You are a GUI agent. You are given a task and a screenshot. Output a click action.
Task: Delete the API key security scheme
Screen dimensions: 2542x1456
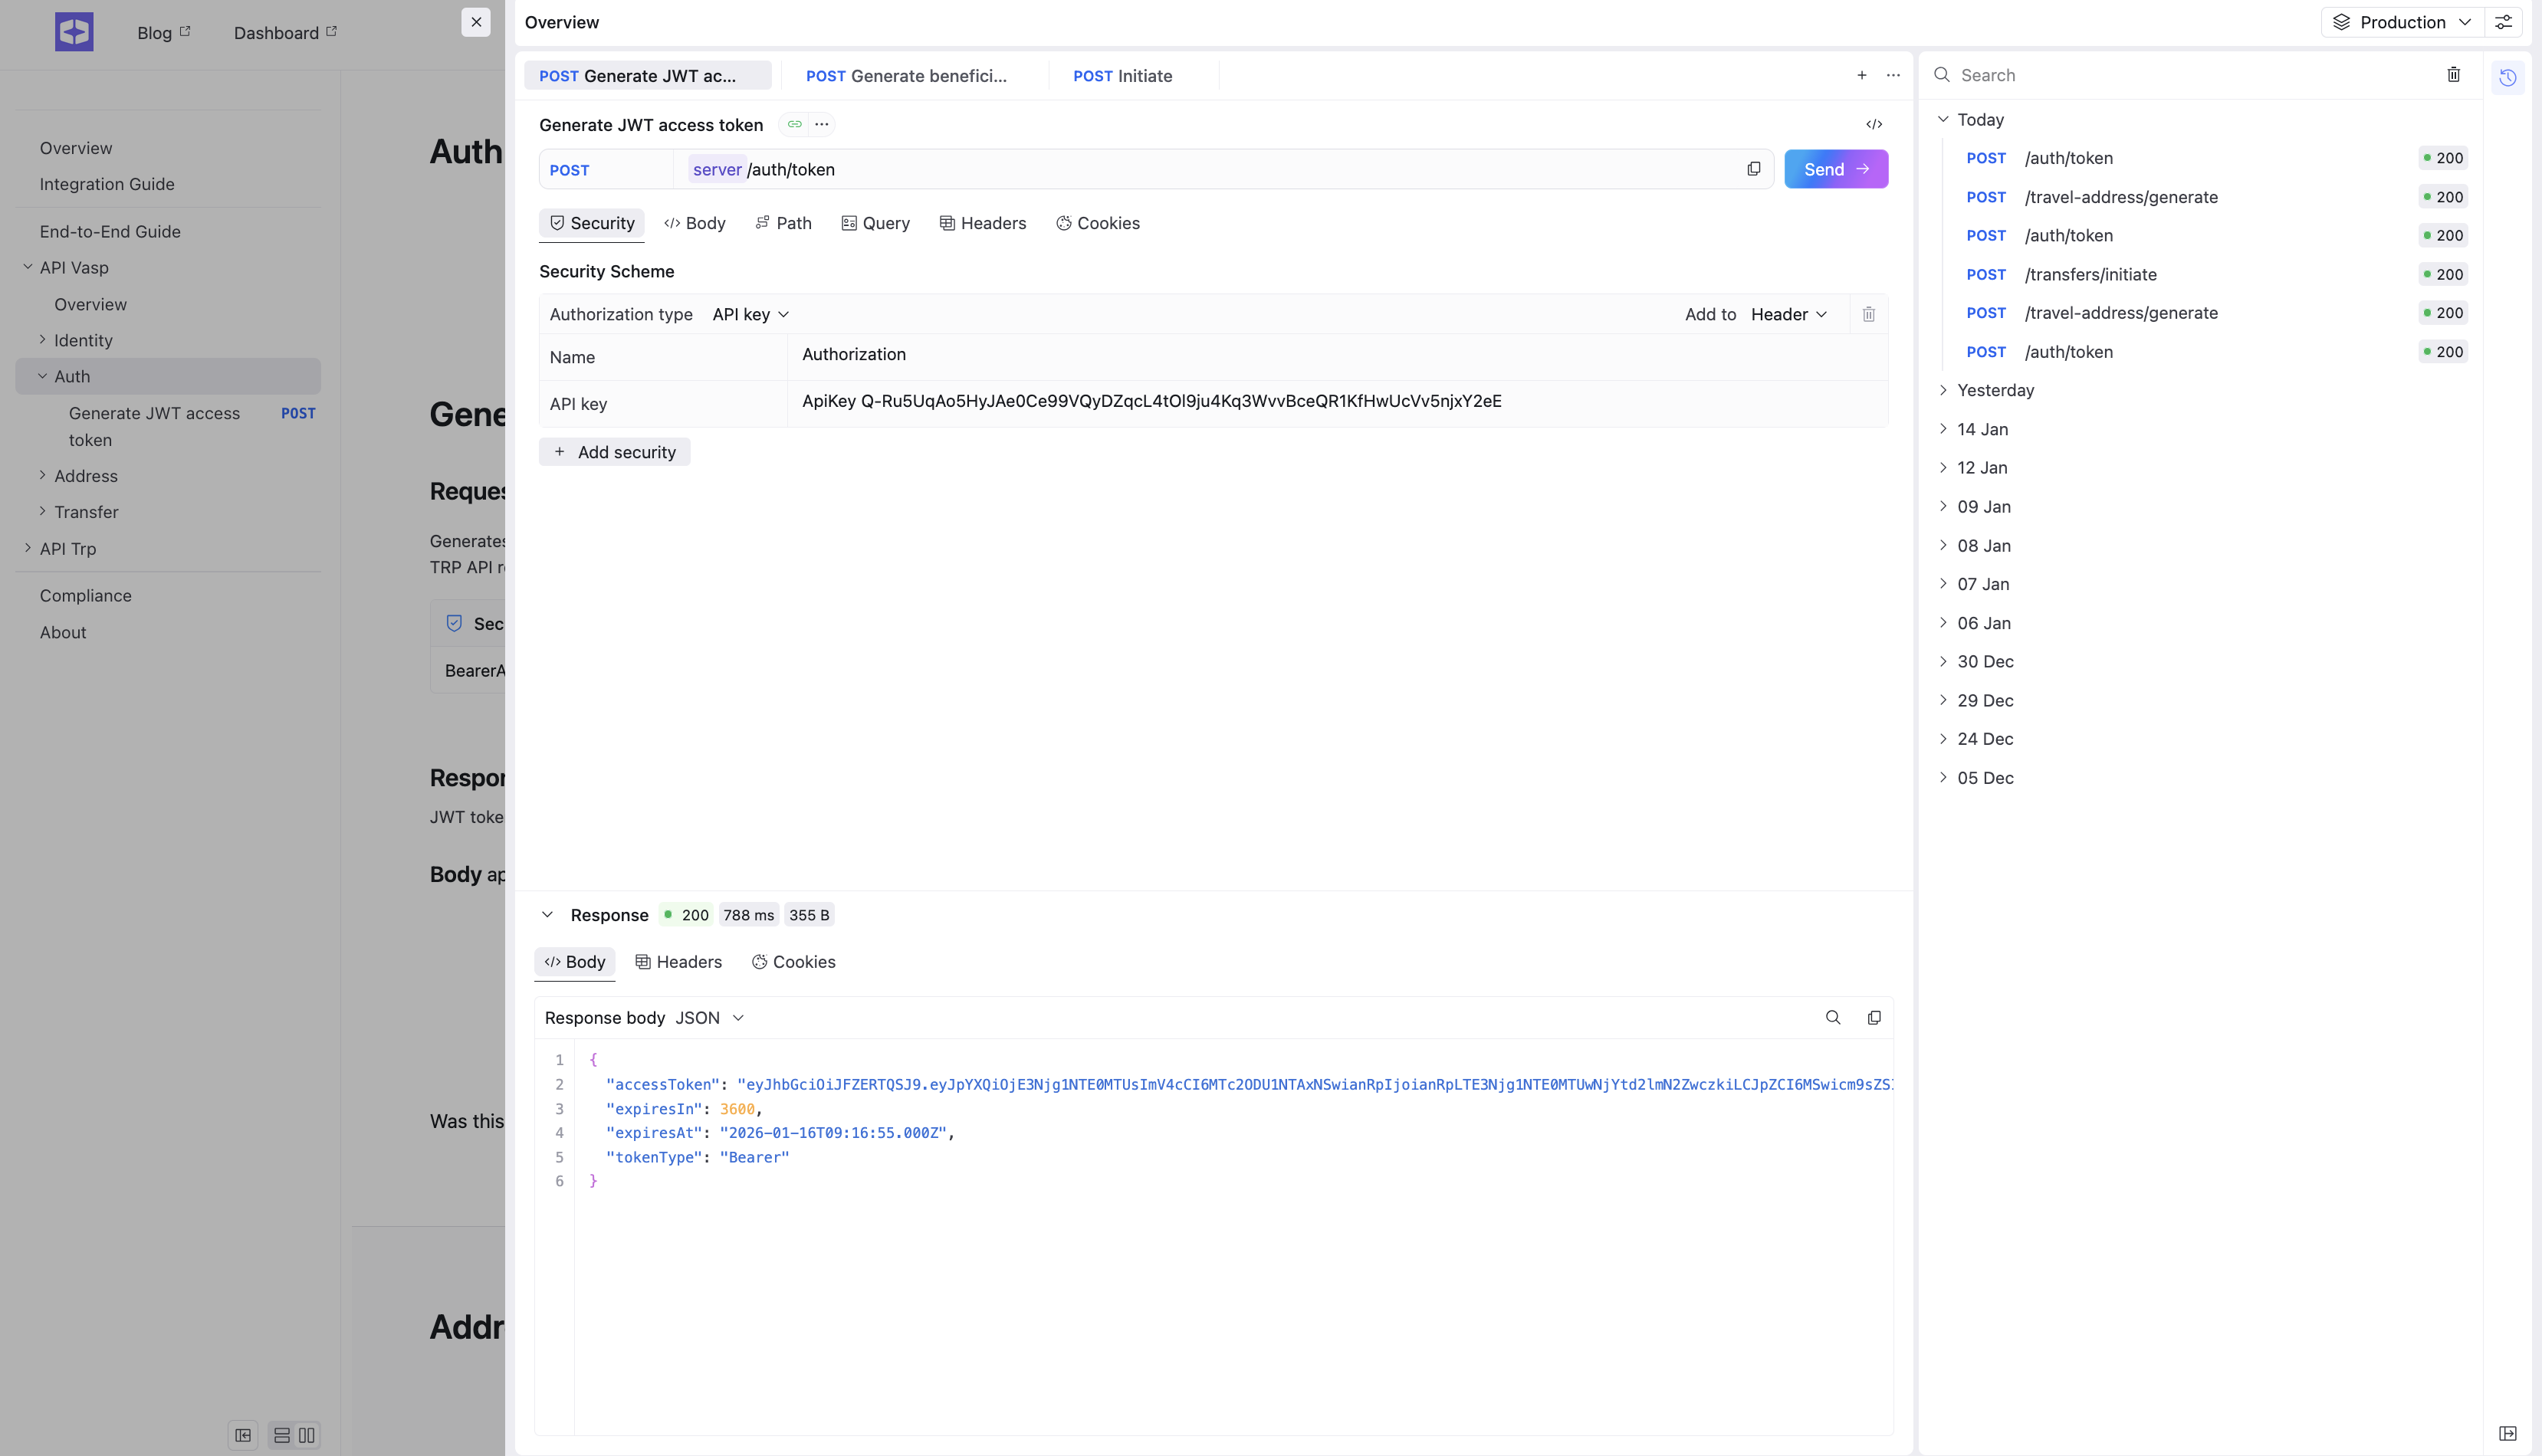(x=1867, y=314)
